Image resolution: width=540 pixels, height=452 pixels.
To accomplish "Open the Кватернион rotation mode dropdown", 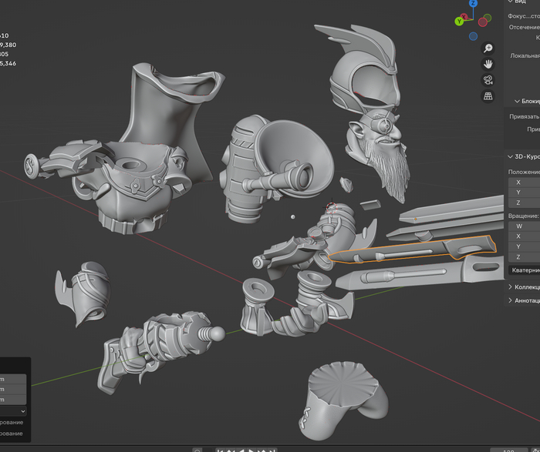I will [525, 270].
